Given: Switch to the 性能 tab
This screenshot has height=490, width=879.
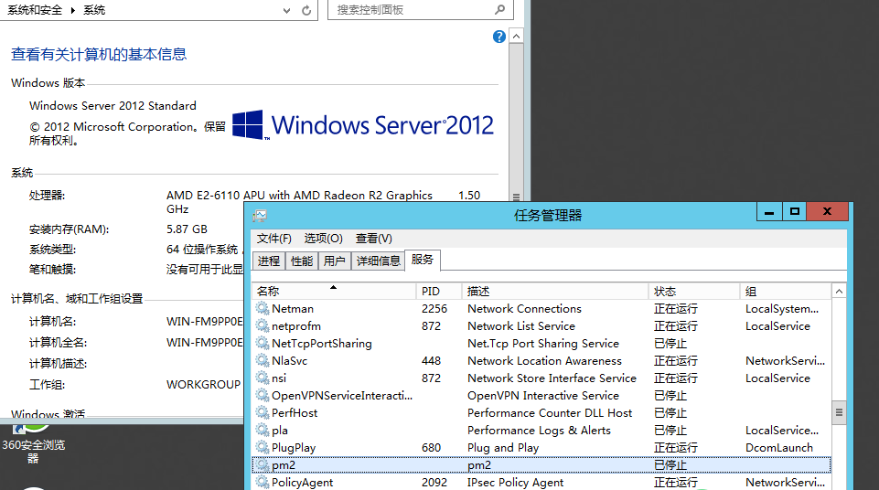Looking at the screenshot, I should (302, 261).
